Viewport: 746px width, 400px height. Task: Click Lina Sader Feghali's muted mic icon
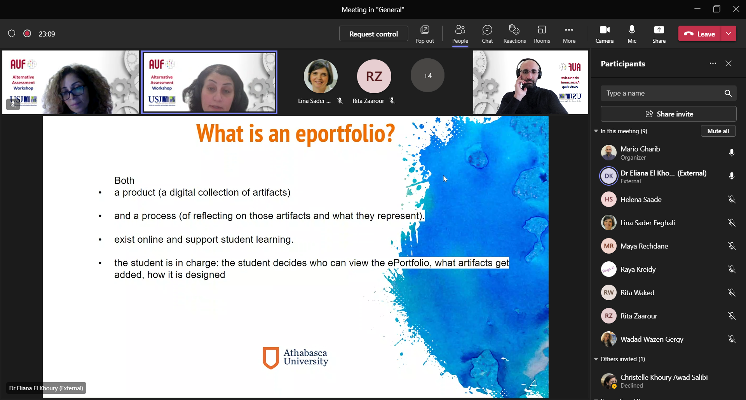click(732, 223)
